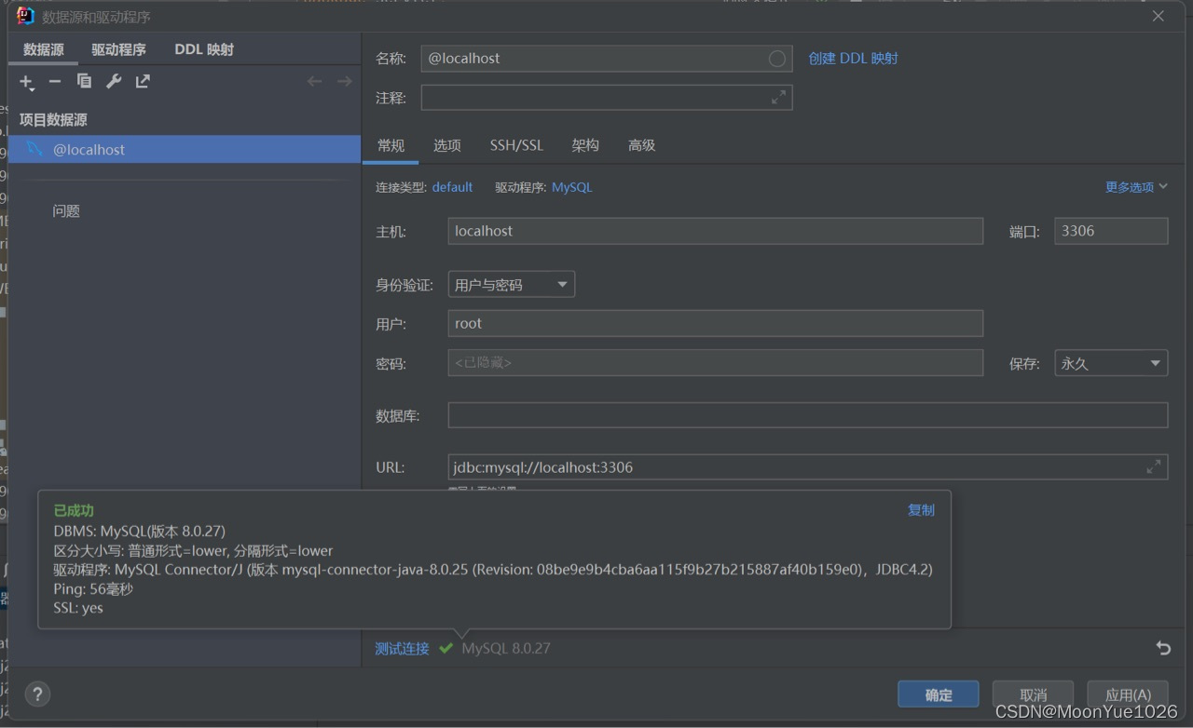Image resolution: width=1193 pixels, height=728 pixels.
Task: Click the 取消 cancel button
Action: [x=1033, y=694]
